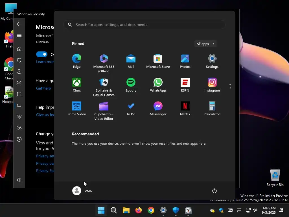Launch Spotify from pinned apps
289x217 pixels.
click(131, 85)
